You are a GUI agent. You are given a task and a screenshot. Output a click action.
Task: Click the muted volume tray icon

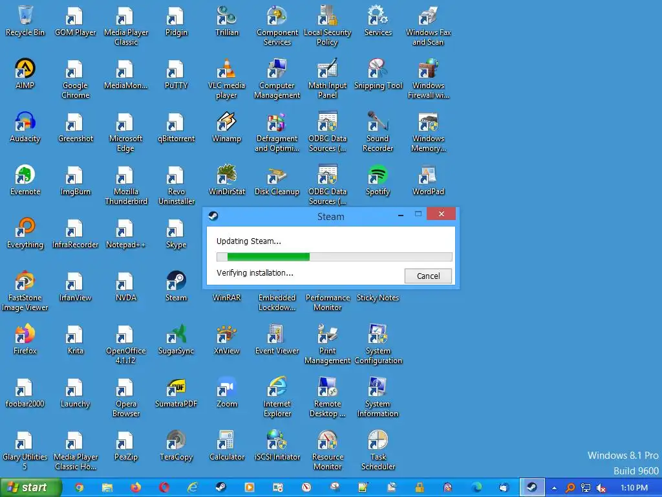point(601,488)
